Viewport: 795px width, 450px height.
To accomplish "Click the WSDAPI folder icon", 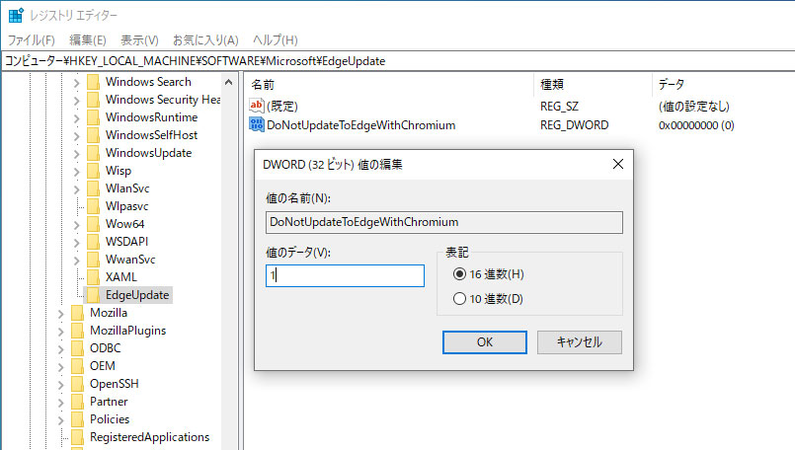I will pos(93,241).
